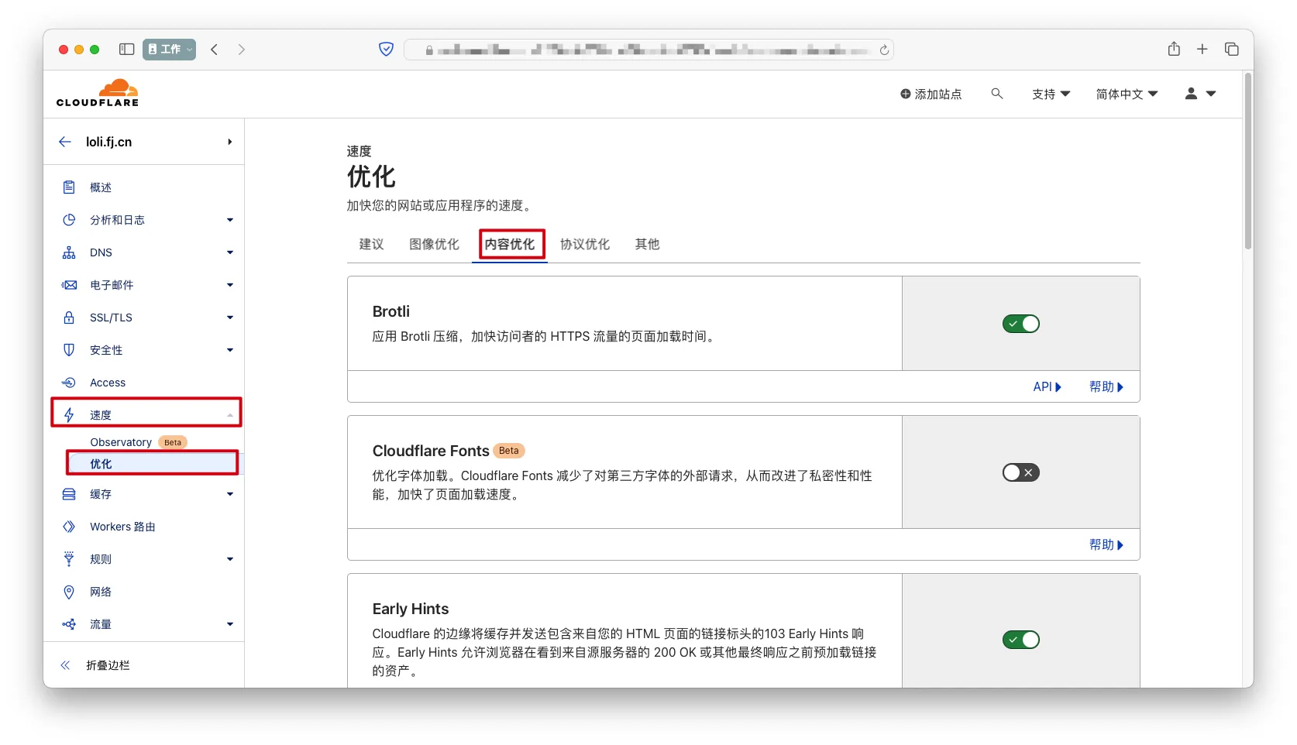The width and height of the screenshot is (1297, 745).
Task: Open the 帮助 link under Brotli
Action: [1106, 386]
